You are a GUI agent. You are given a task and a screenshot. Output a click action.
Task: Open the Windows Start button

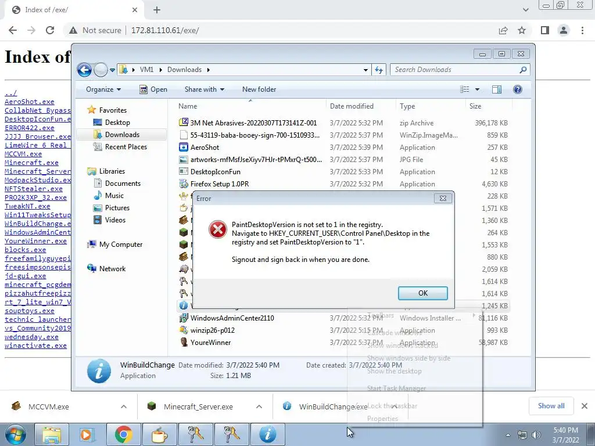click(x=16, y=434)
